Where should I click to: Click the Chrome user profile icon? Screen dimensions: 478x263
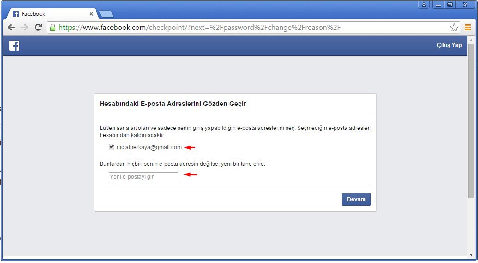pos(424,5)
